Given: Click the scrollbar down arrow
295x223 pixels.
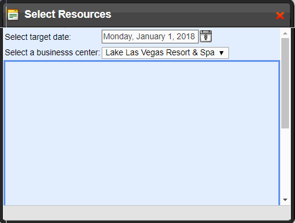Looking at the screenshot, I should pyautogui.click(x=285, y=200).
